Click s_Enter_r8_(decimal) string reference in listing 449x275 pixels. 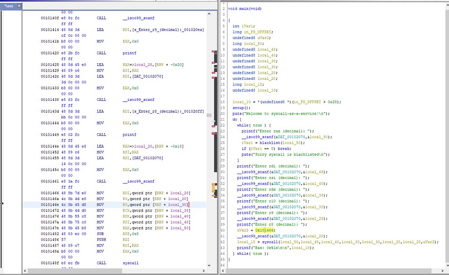(168, 111)
